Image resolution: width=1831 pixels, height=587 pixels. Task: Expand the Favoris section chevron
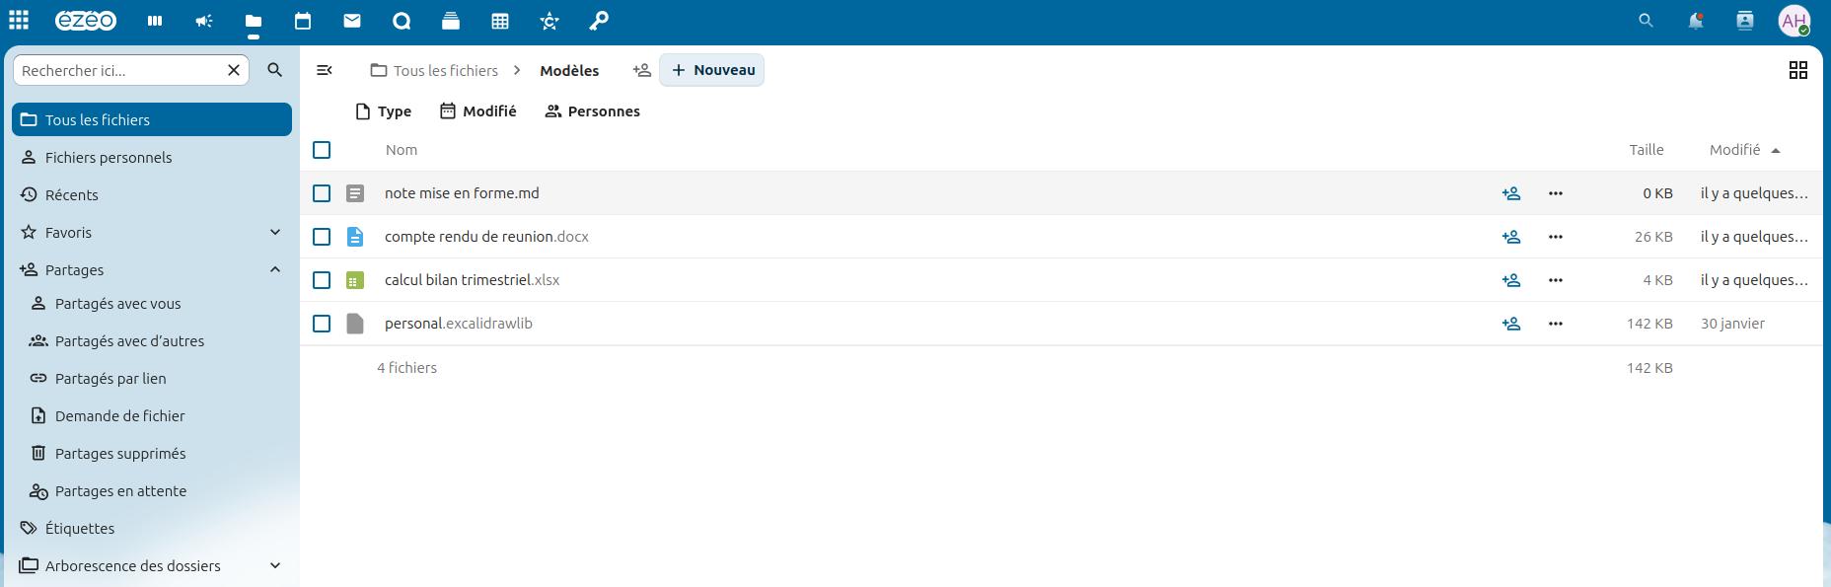(x=275, y=232)
